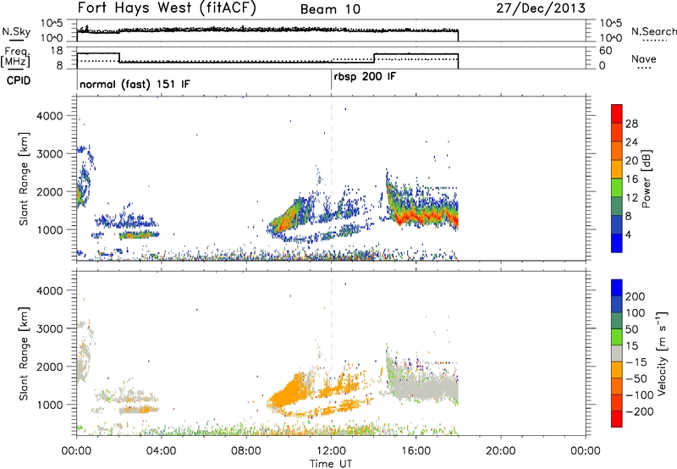Click the 'Beam 10' label

(x=330, y=9)
